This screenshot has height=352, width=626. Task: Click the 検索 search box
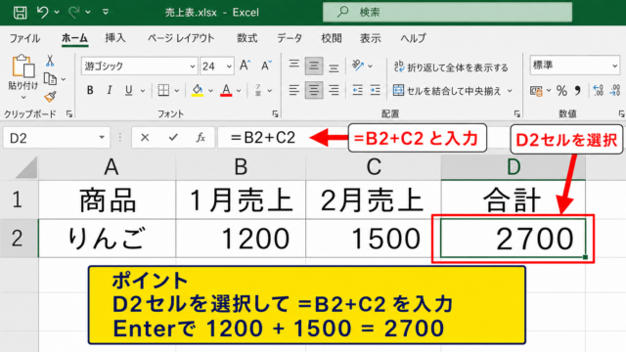(x=447, y=12)
